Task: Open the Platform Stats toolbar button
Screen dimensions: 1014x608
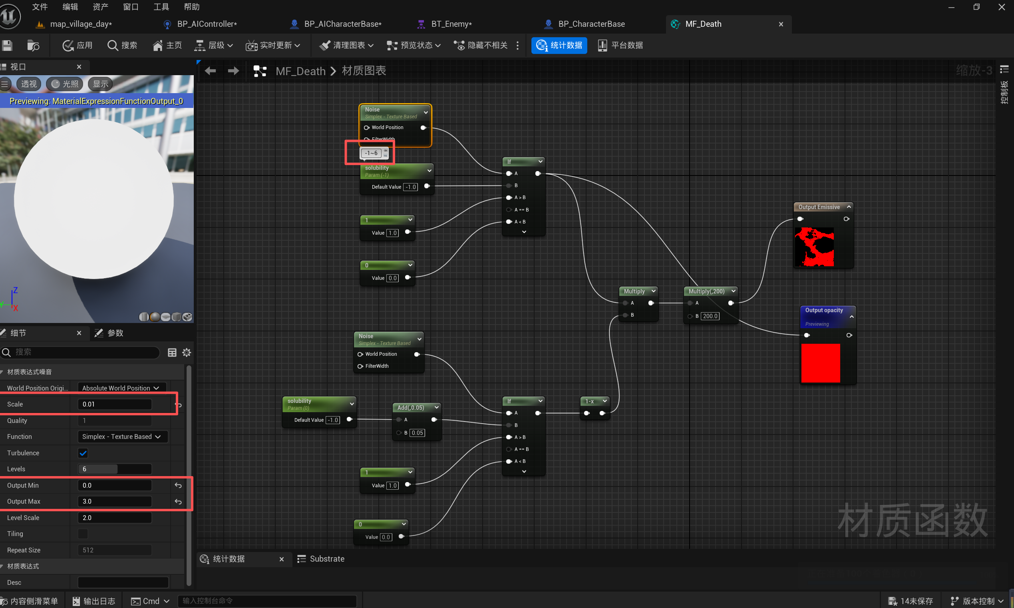Action: click(620, 45)
